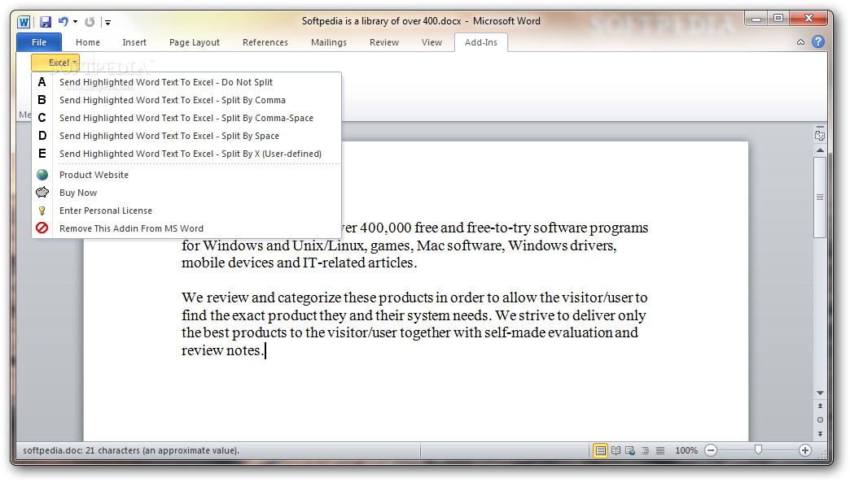The width and height of the screenshot is (850, 482).
Task: Undo the last action in Quick Access
Action: [64, 22]
